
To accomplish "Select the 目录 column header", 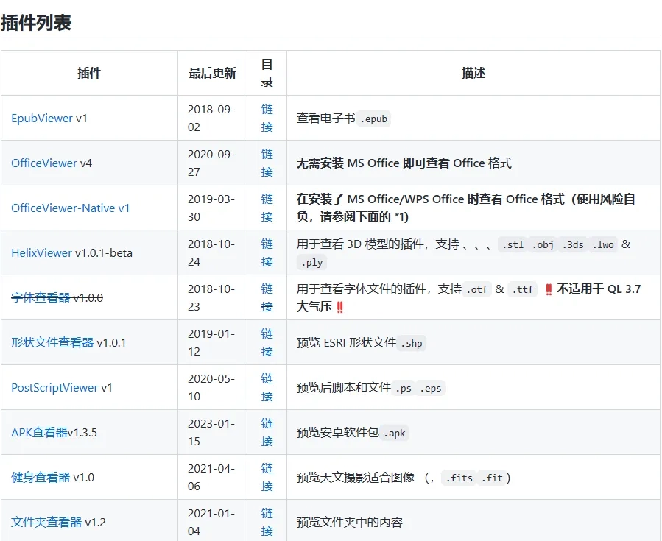I will (265, 73).
